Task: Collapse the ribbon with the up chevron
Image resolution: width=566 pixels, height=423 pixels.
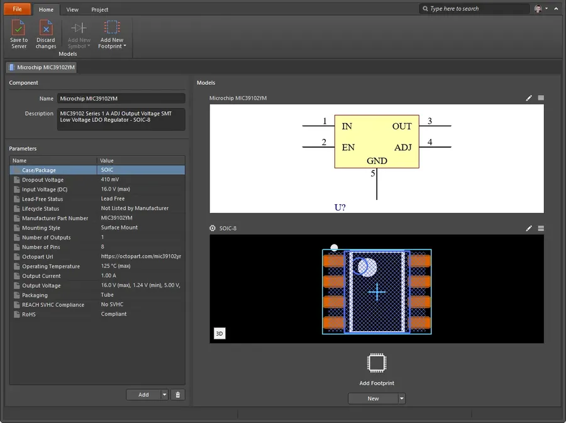Action: (x=557, y=9)
